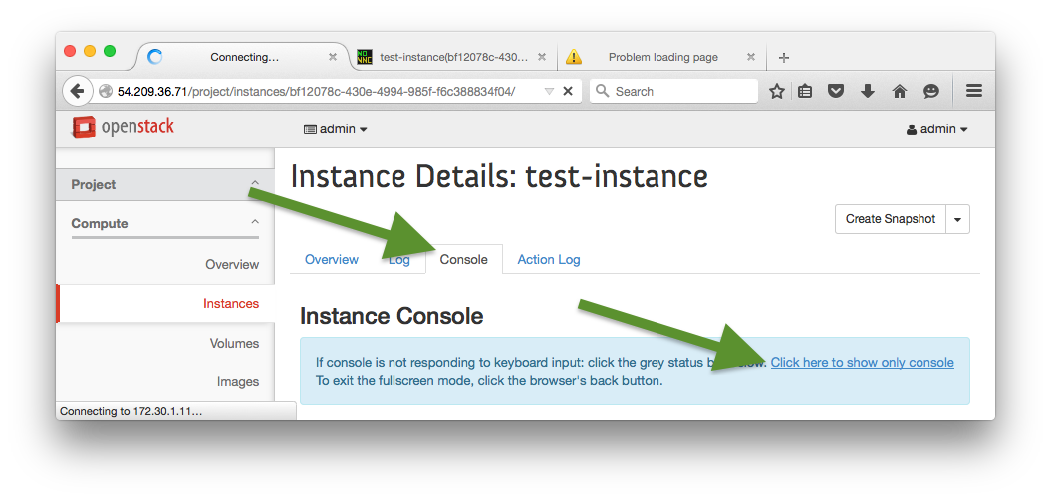Click the Pocket save icon
Viewport: 1051px width, 500px height.
point(837,91)
